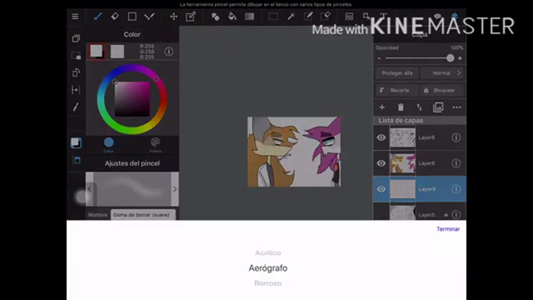This screenshot has height=300, width=533.
Task: Add a new layer with plus icon
Action: (381, 107)
